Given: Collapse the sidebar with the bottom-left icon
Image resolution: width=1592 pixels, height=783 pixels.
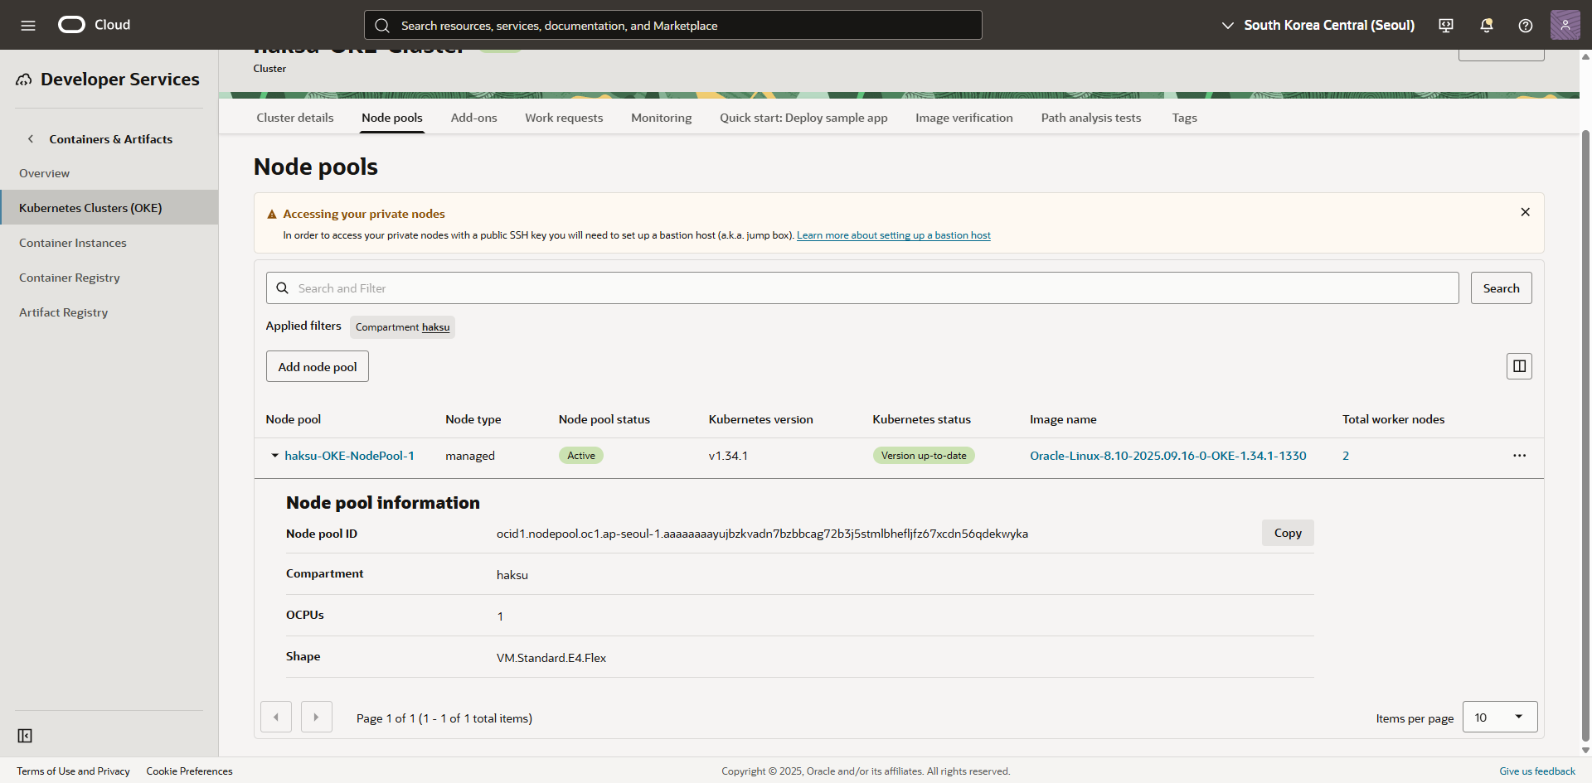Looking at the screenshot, I should point(25,736).
